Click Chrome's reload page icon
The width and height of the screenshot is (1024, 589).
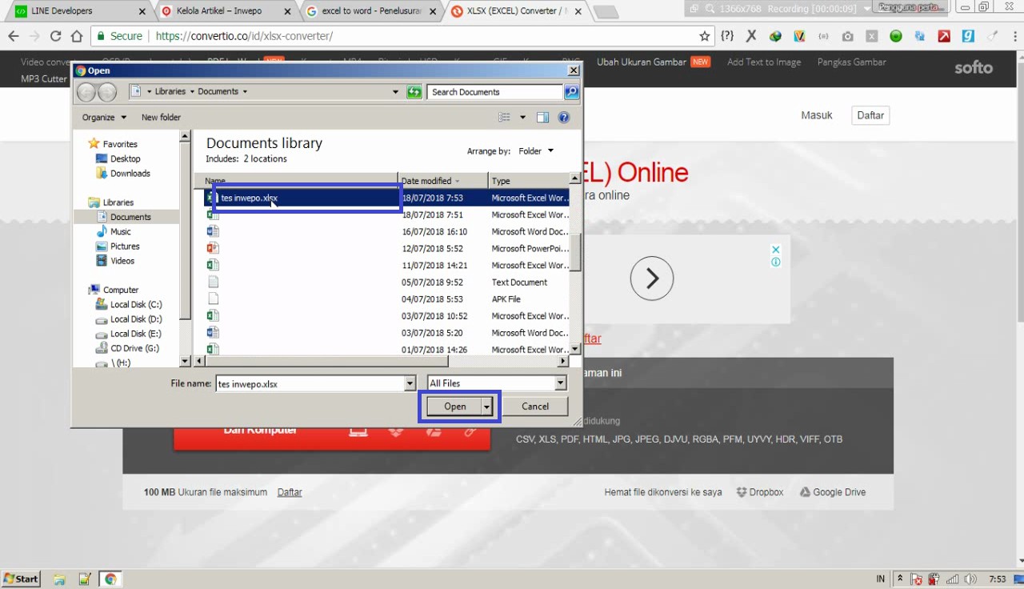coord(55,36)
